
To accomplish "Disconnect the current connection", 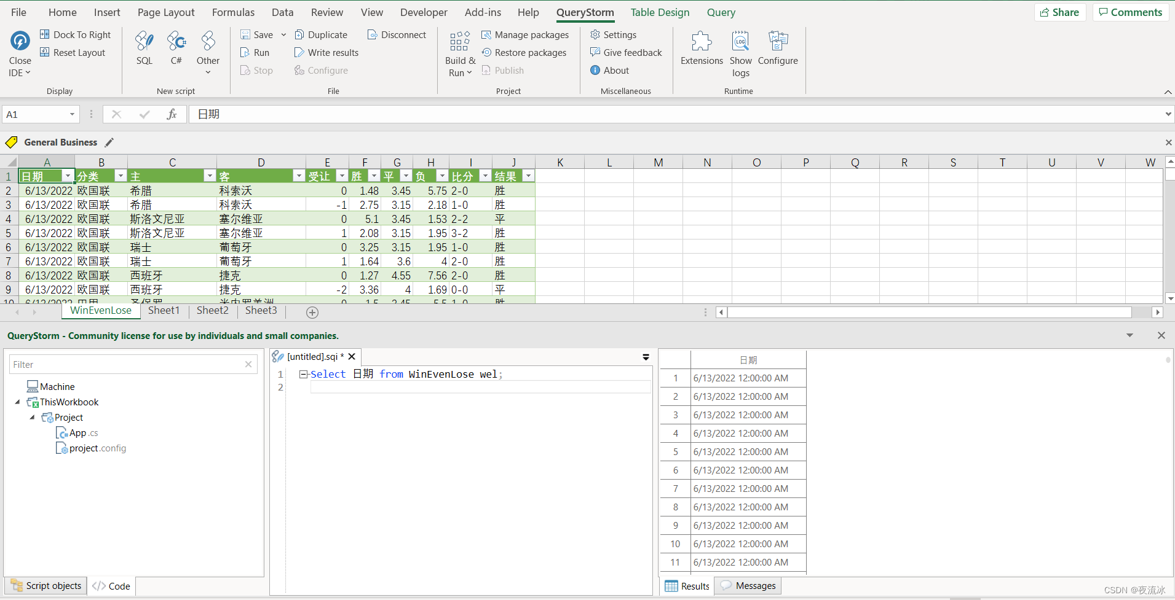I will coord(397,34).
